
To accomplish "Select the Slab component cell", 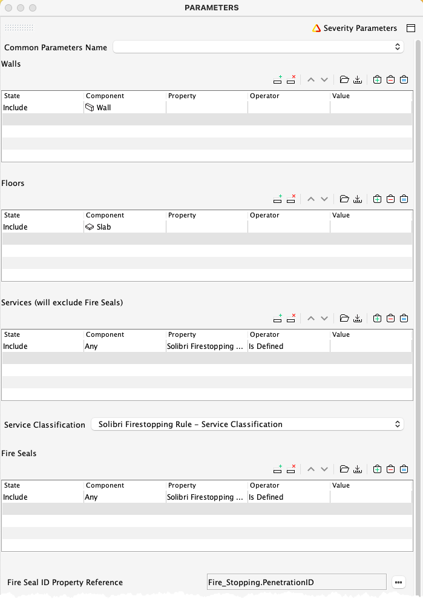I will click(125, 227).
